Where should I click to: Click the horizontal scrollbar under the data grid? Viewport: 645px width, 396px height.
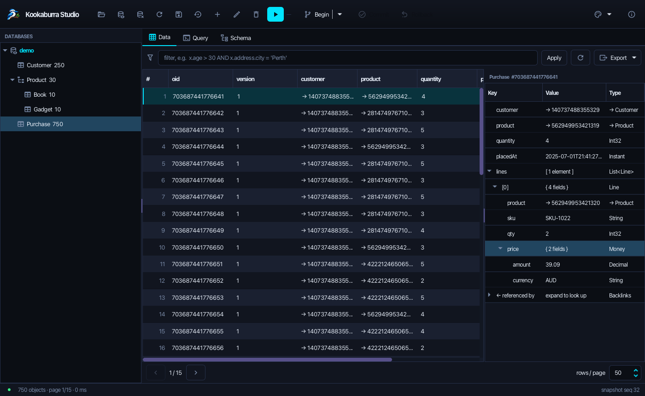pyautogui.click(x=267, y=360)
